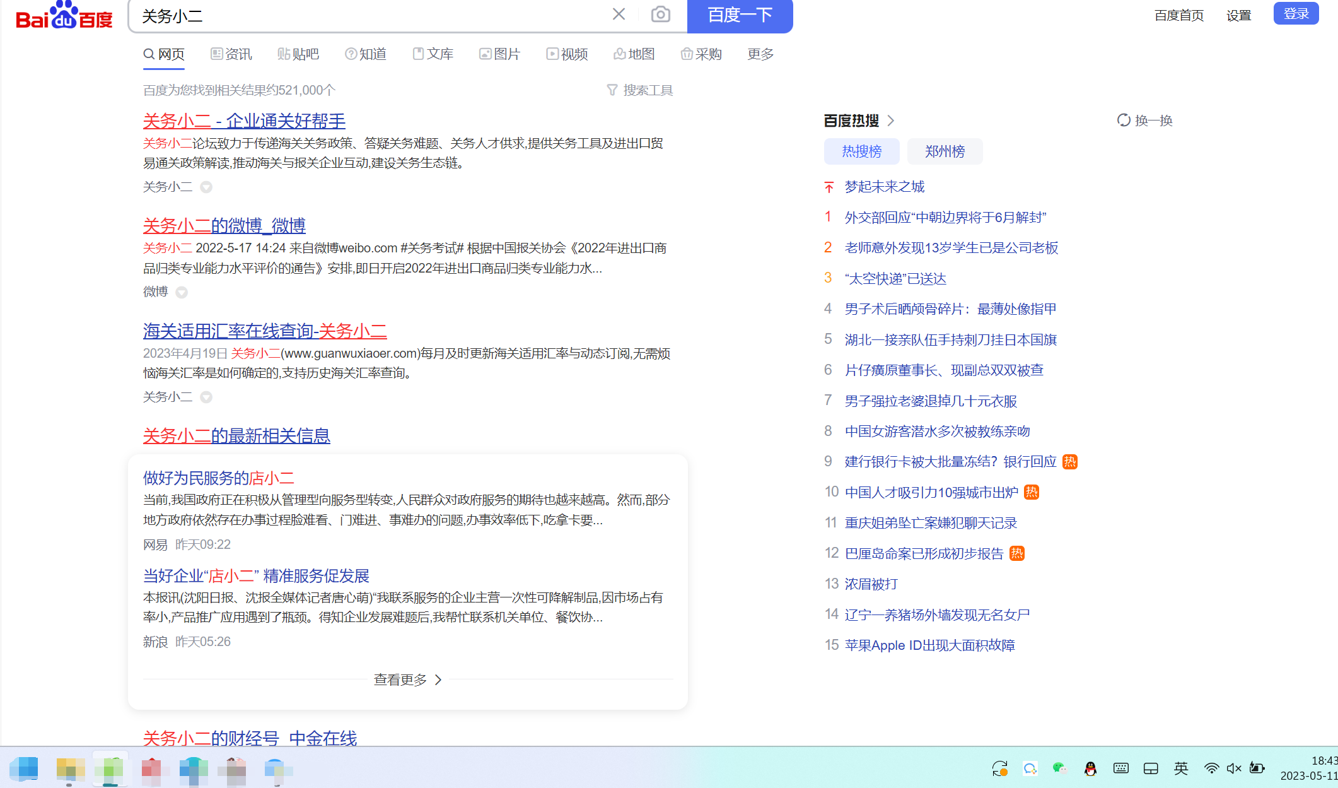The height and width of the screenshot is (788, 1338).
Task: Open 搜索工具 filter
Action: (640, 90)
